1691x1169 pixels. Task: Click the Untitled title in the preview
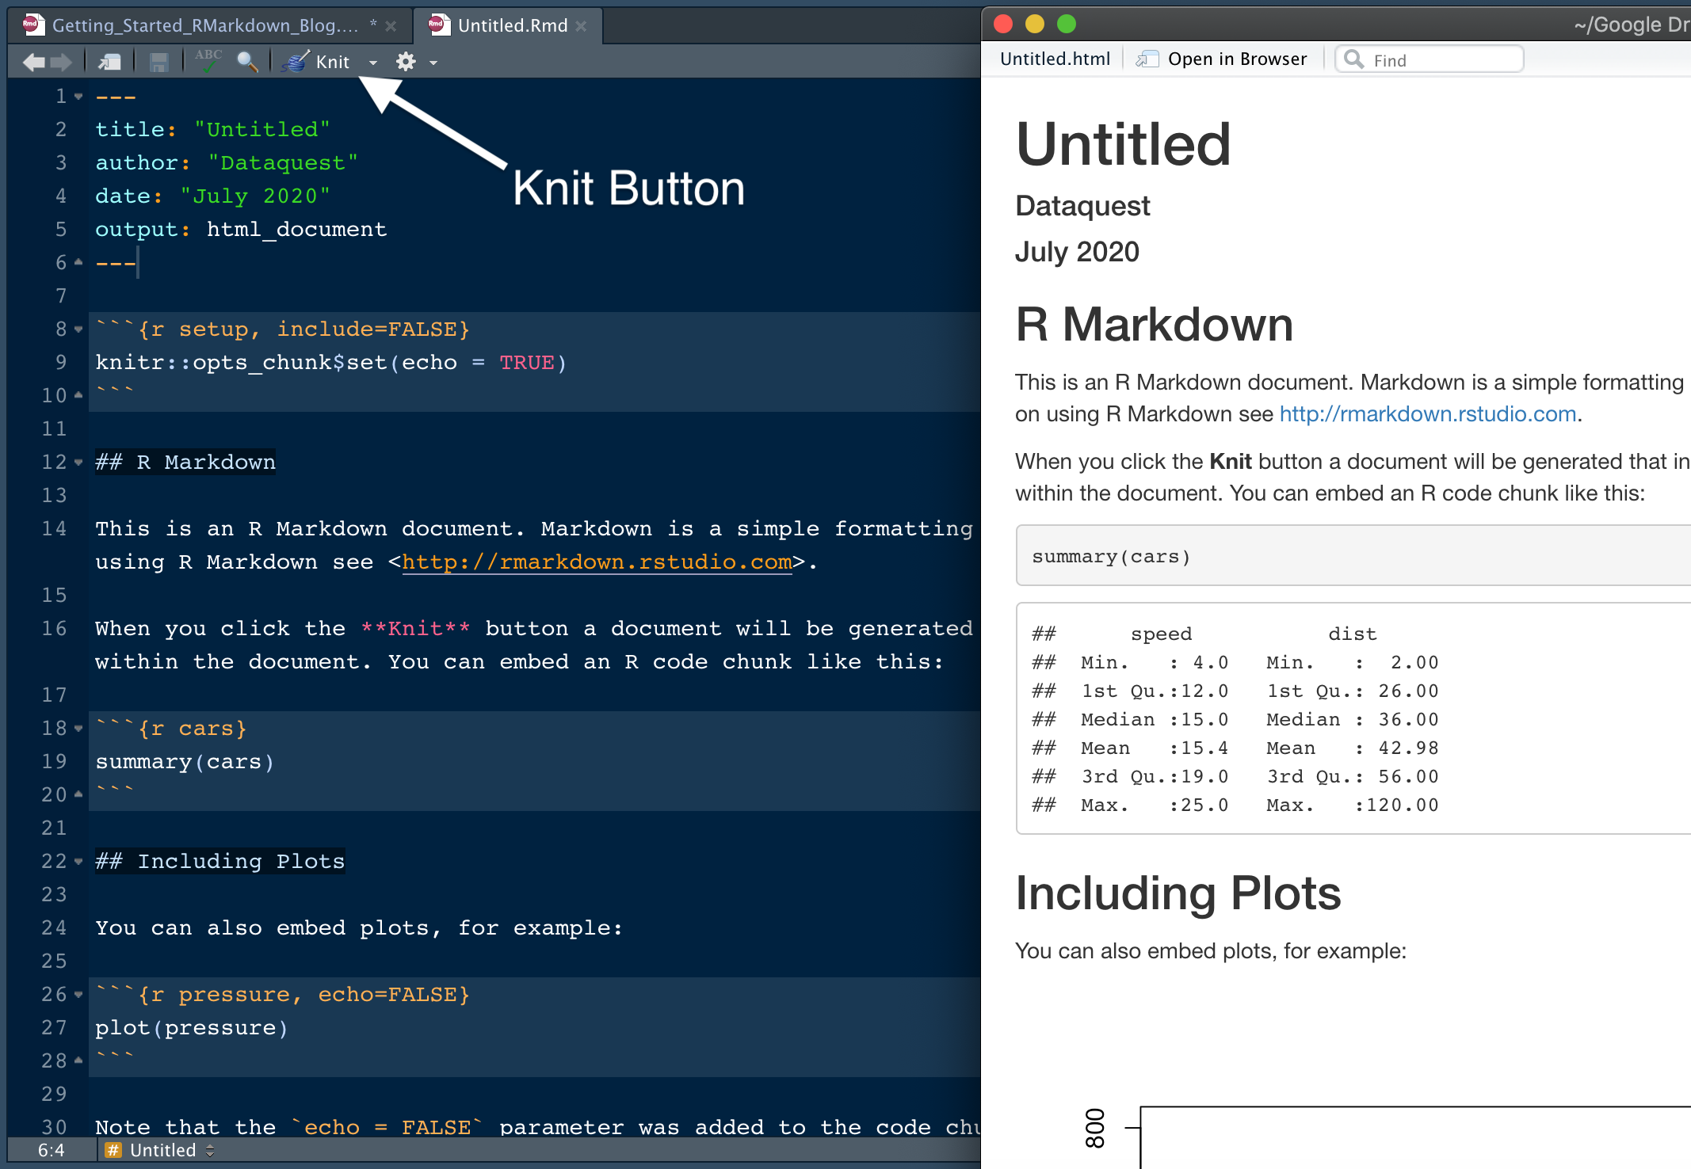click(1123, 145)
